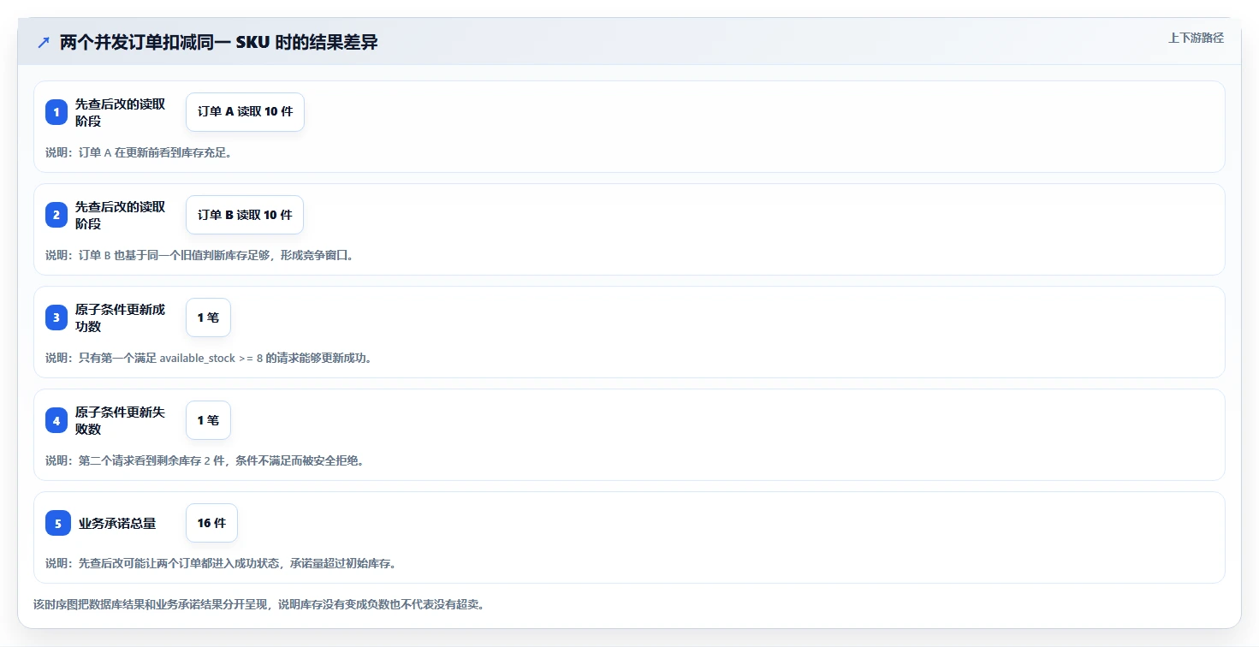This screenshot has width=1259, height=647.
Task: Click note mentioning available_stock >= 8
Action: tap(209, 358)
